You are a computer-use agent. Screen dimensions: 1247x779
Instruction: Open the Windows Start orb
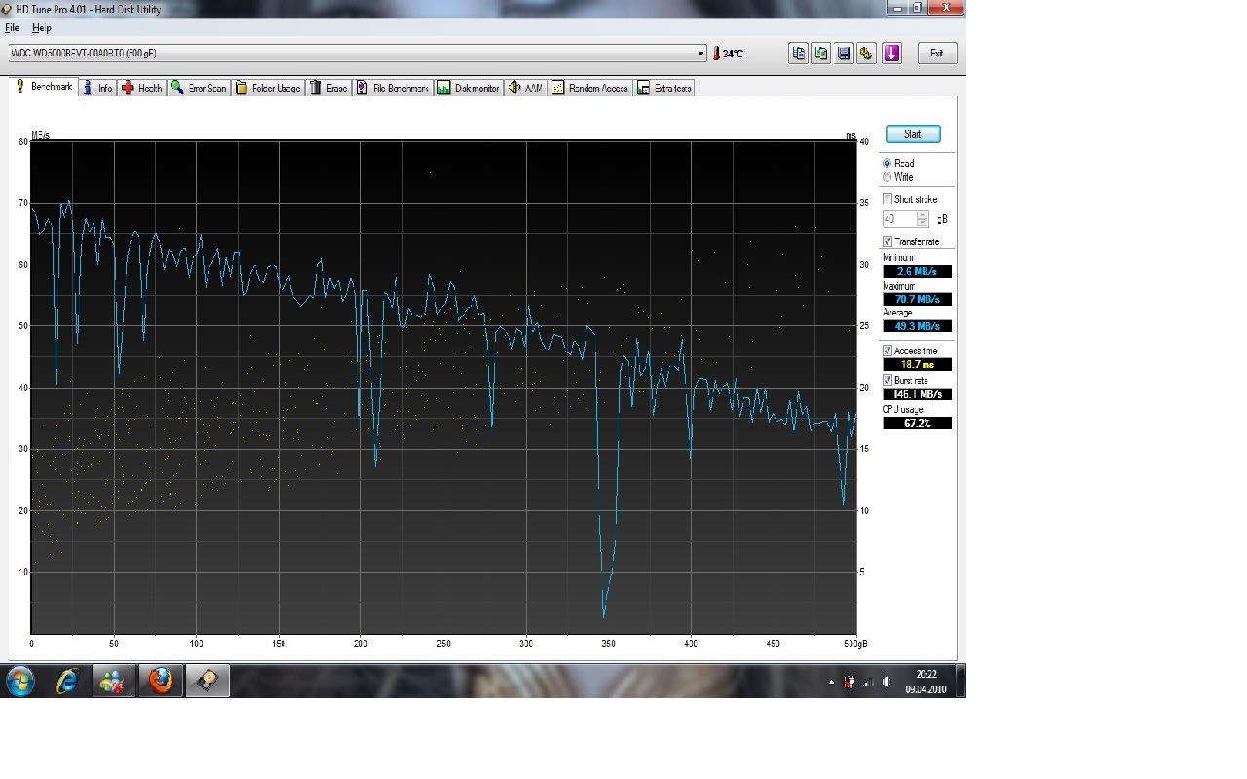20,682
